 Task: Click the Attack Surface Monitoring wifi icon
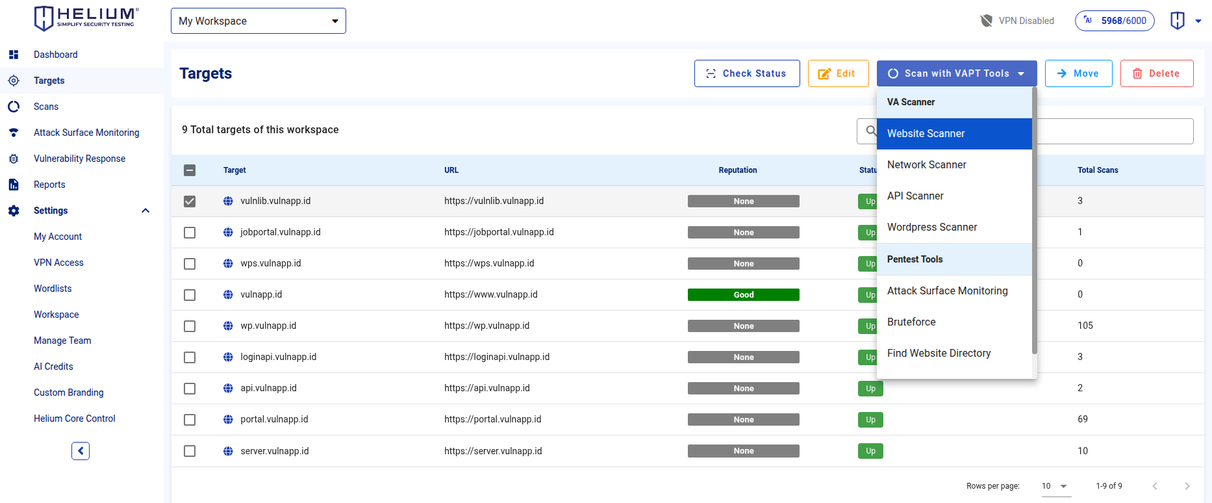14,133
